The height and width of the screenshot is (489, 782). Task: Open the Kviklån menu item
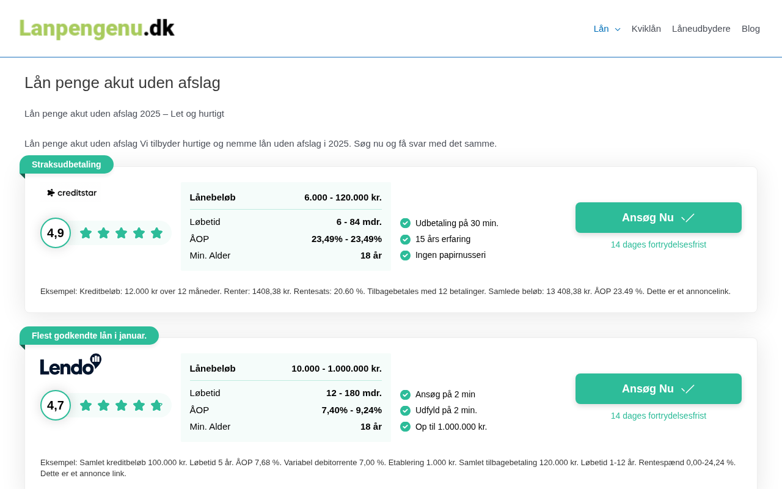coord(646,29)
